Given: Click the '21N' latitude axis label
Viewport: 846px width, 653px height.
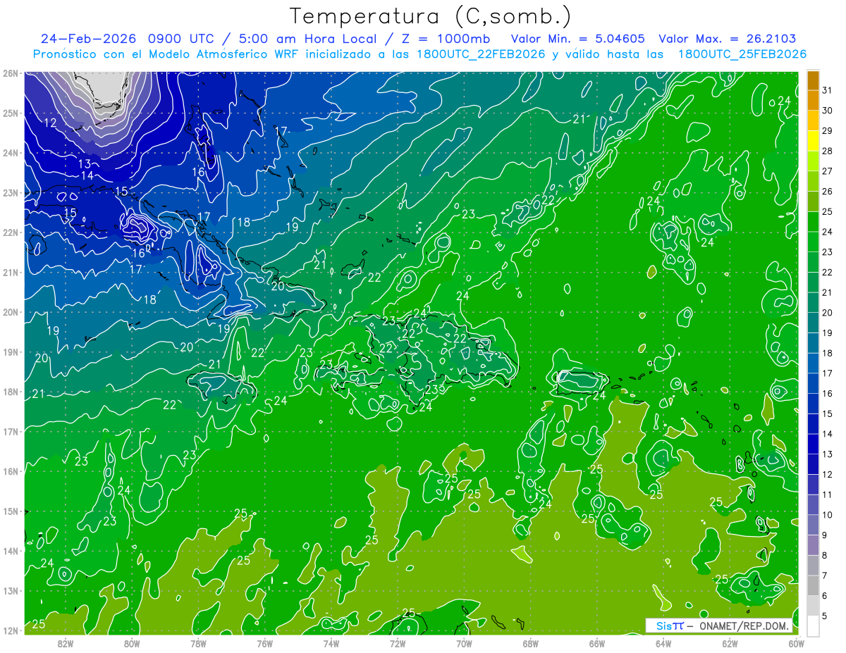Looking at the screenshot, I should click(10, 273).
